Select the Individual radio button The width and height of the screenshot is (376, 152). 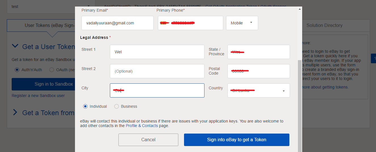(85, 106)
